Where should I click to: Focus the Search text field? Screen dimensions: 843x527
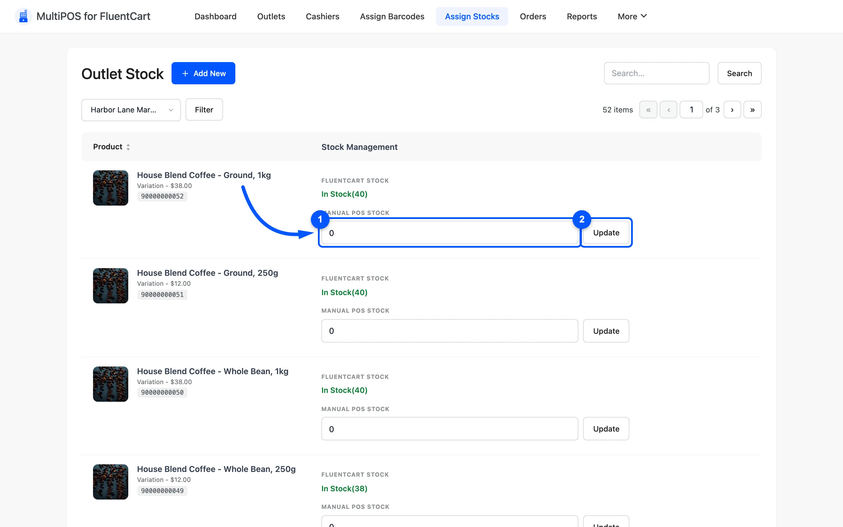point(656,73)
